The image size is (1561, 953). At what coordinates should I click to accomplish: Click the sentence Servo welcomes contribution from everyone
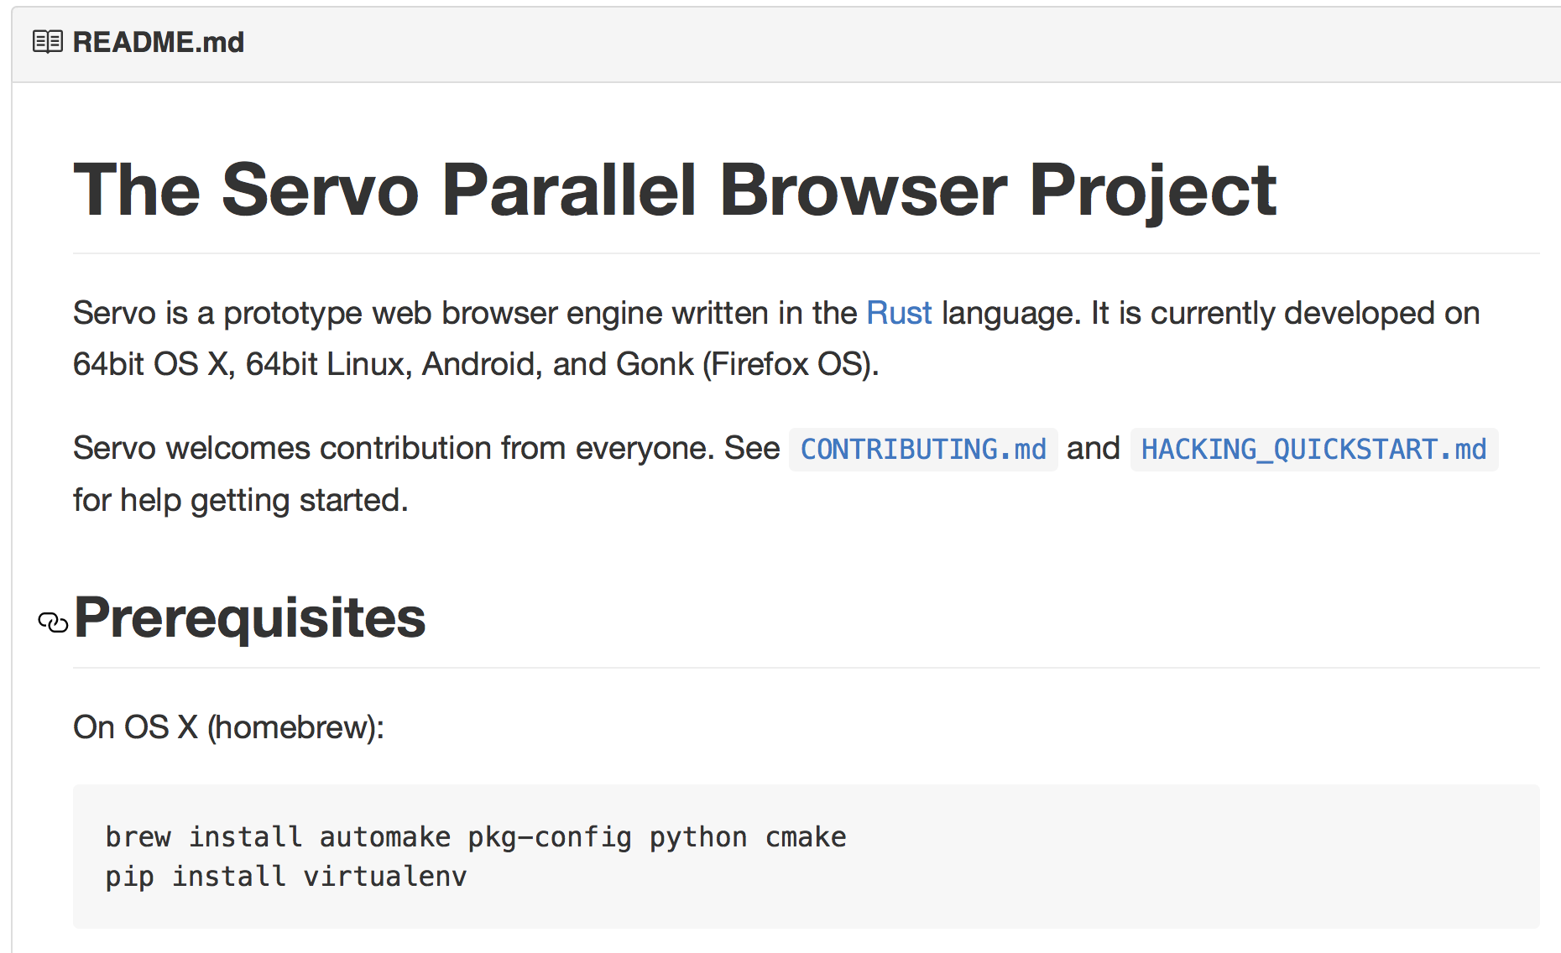(394, 448)
